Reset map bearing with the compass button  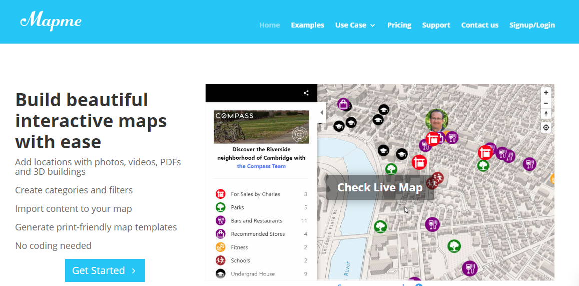point(546,114)
